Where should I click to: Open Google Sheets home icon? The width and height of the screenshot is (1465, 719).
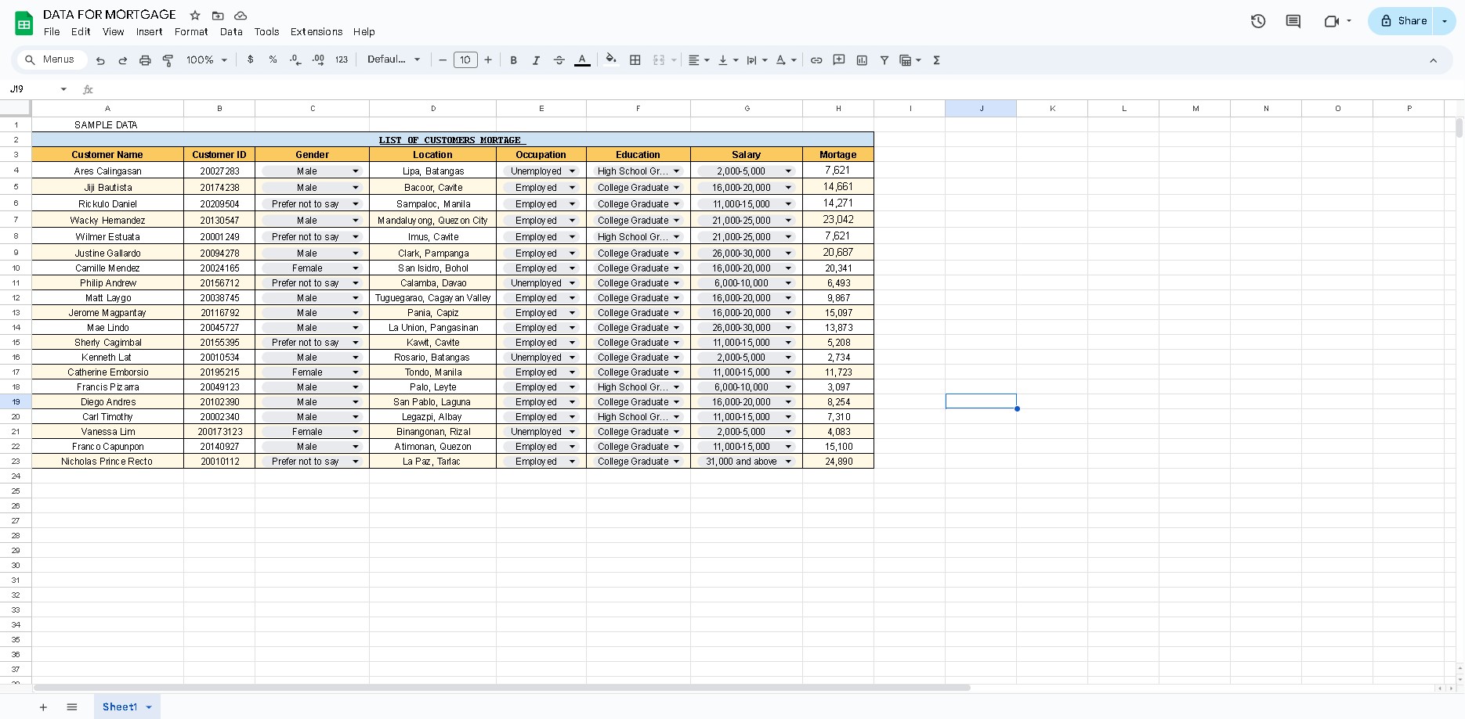(24, 23)
